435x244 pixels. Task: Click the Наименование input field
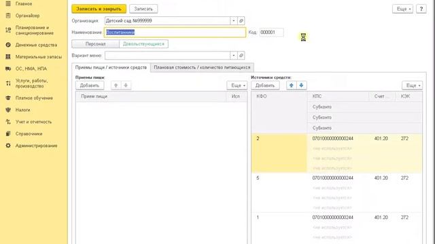click(175, 33)
